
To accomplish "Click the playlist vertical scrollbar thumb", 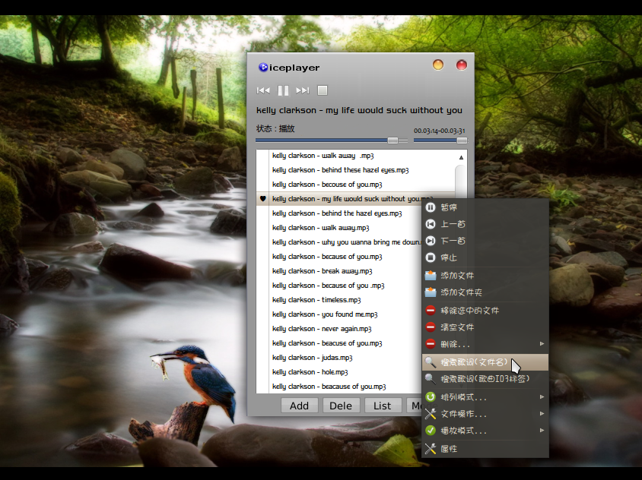I will [461, 182].
